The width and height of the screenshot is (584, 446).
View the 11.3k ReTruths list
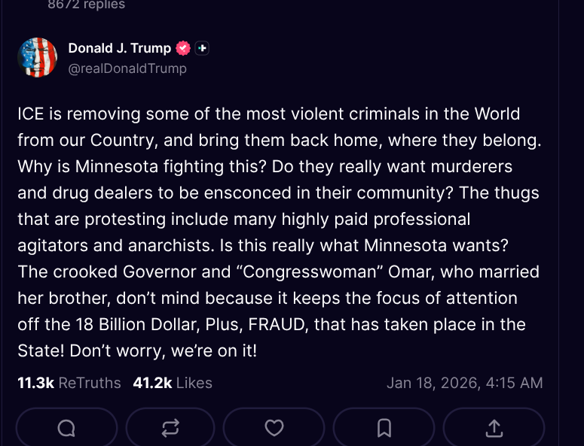tap(69, 383)
